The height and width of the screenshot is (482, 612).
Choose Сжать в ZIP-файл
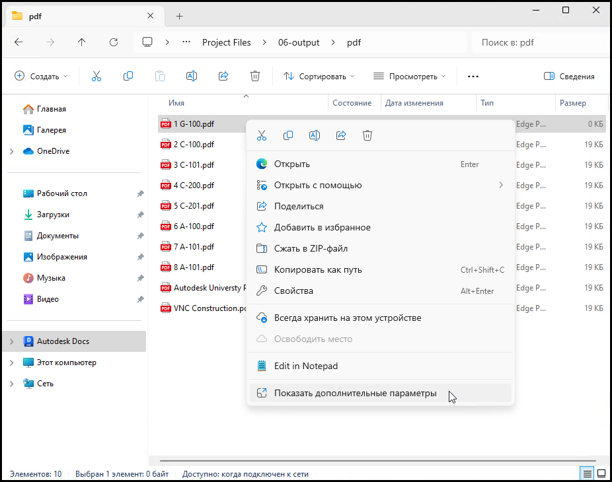coord(380,248)
